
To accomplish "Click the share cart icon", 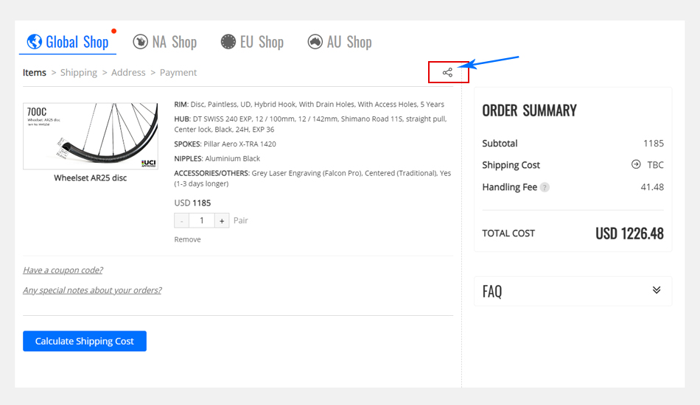I will pos(447,72).
